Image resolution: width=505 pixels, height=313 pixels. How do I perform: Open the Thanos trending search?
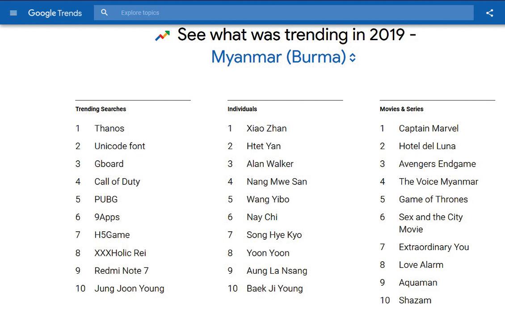tap(109, 128)
